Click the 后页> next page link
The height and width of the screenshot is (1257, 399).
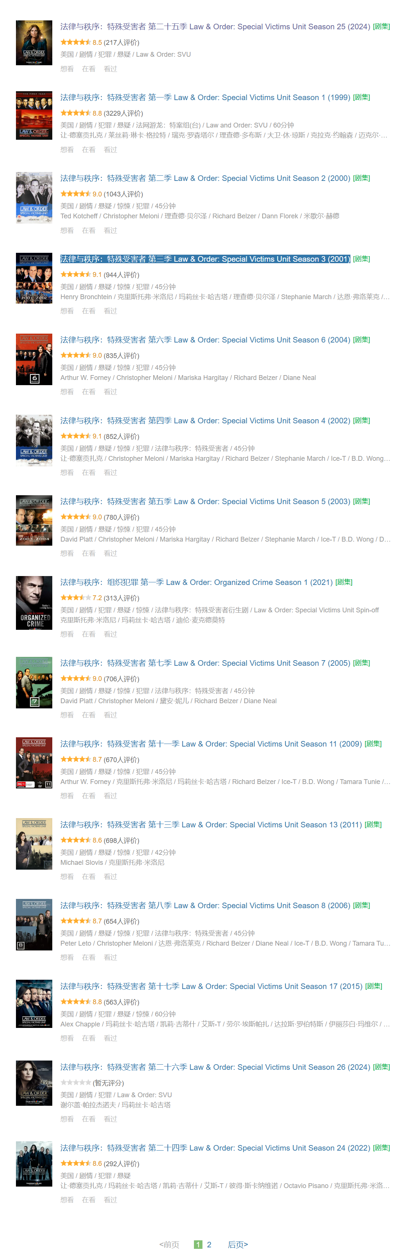pyautogui.click(x=238, y=1244)
